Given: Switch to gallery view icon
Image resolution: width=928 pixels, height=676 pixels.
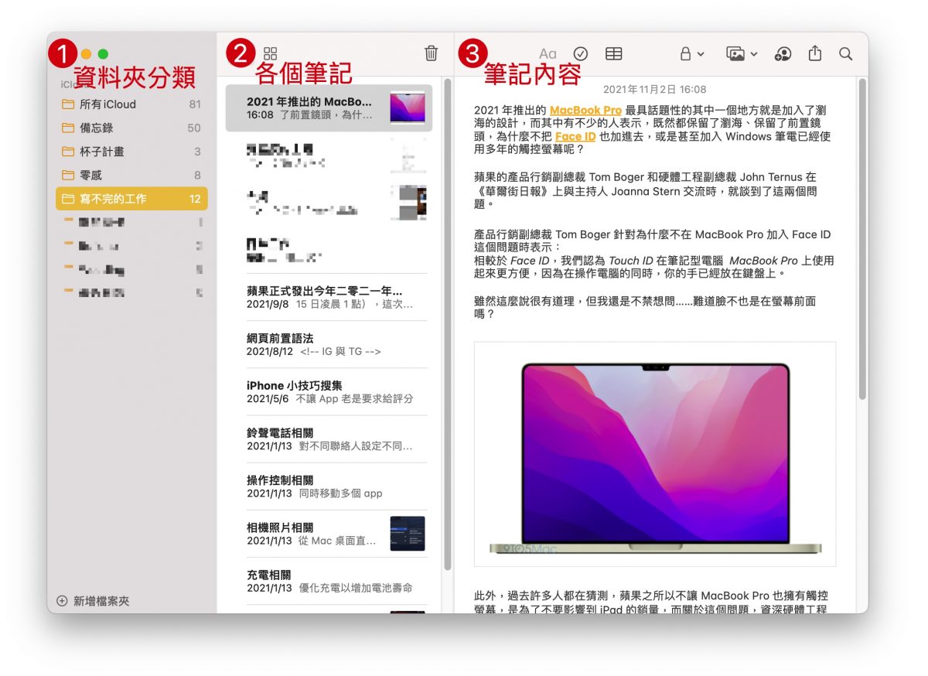Looking at the screenshot, I should coord(270,53).
